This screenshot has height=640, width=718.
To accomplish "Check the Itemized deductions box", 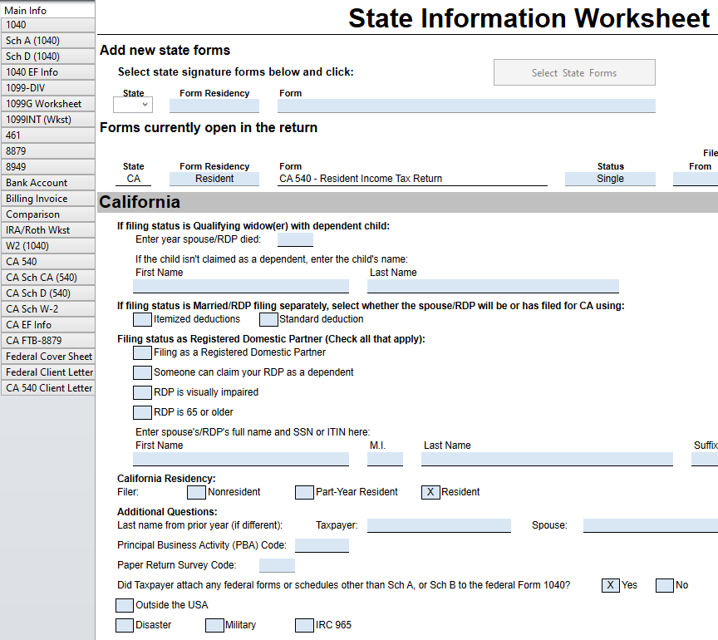I will (142, 319).
